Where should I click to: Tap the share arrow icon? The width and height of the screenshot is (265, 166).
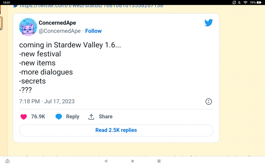(91, 117)
